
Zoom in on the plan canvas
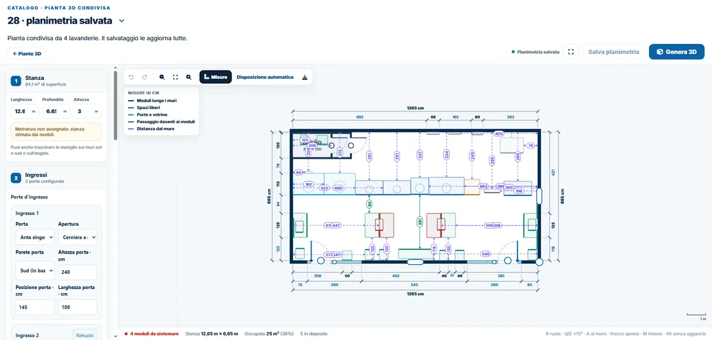[x=189, y=77]
